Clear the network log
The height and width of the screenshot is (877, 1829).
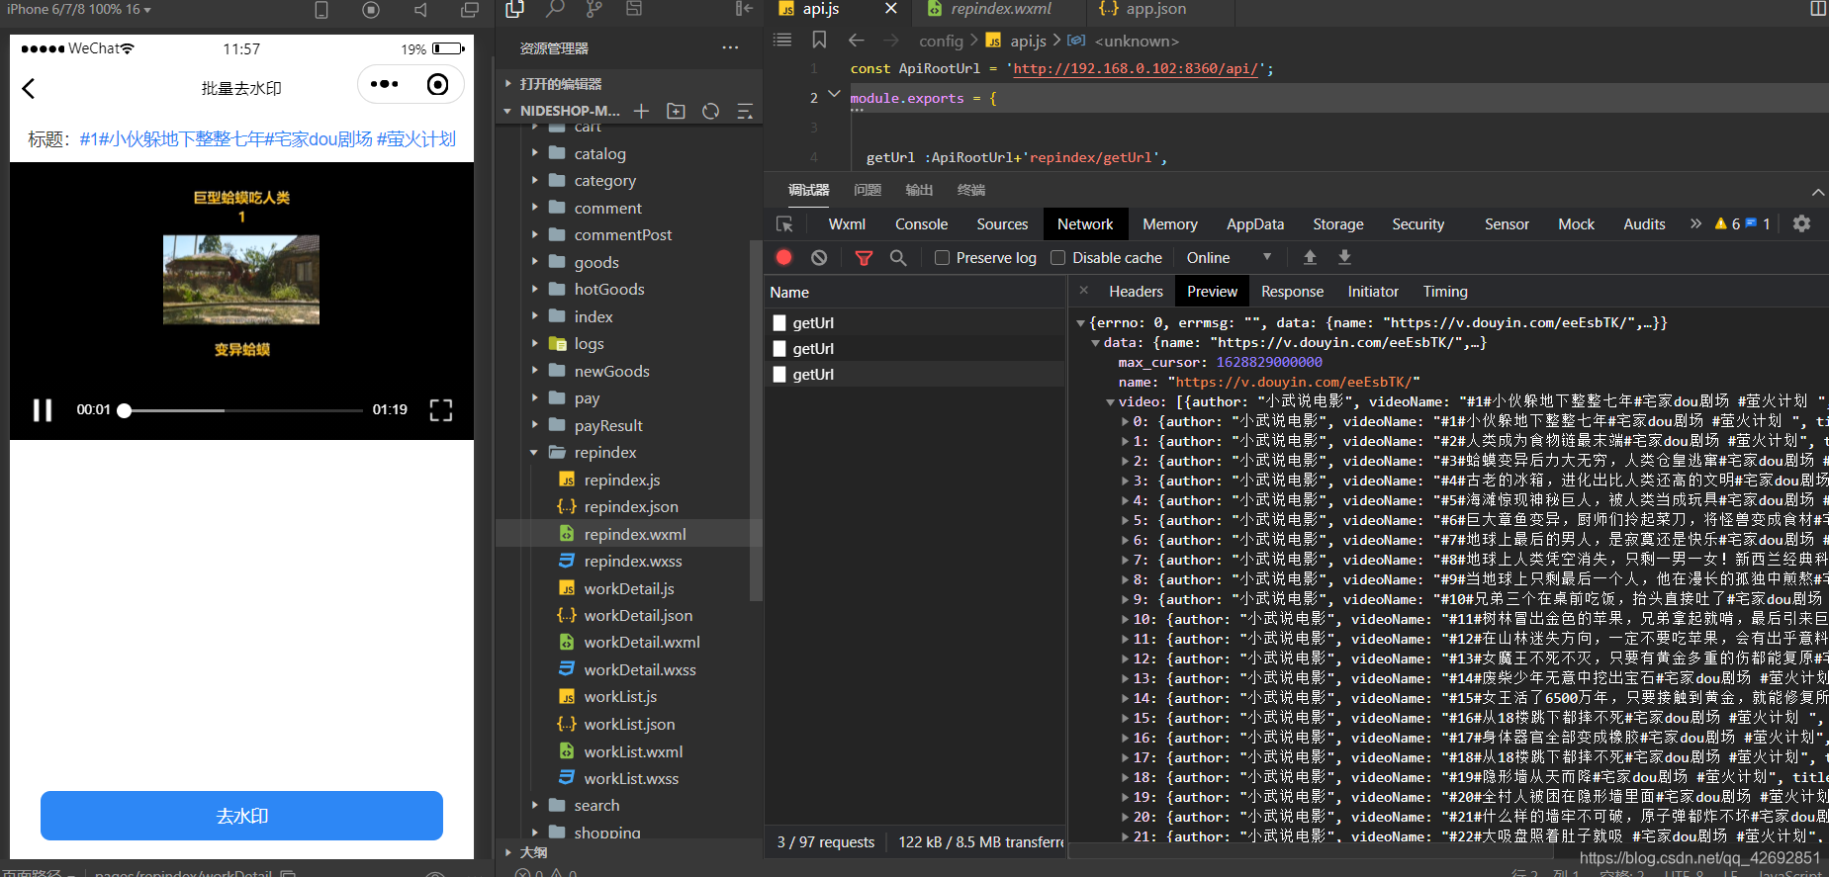819,257
